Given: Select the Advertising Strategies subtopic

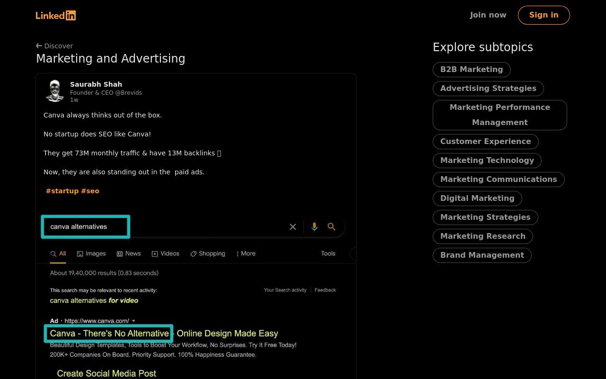Looking at the screenshot, I should 488,88.
